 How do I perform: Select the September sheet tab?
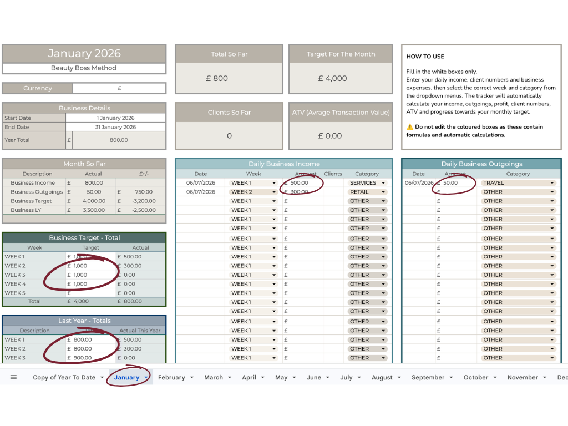(x=428, y=377)
